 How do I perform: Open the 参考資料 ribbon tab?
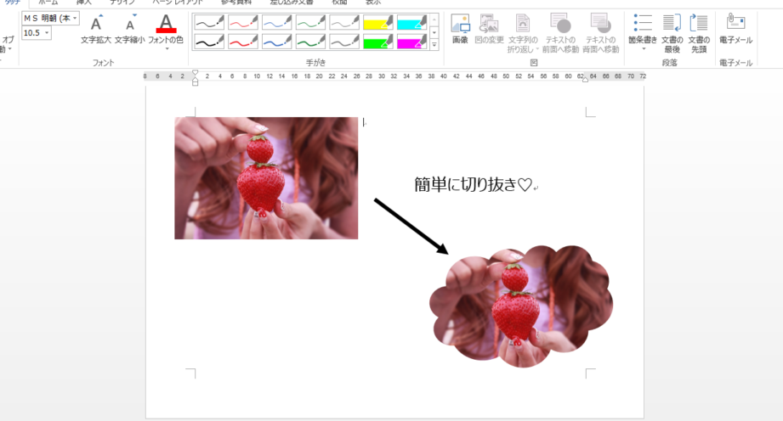point(236,3)
